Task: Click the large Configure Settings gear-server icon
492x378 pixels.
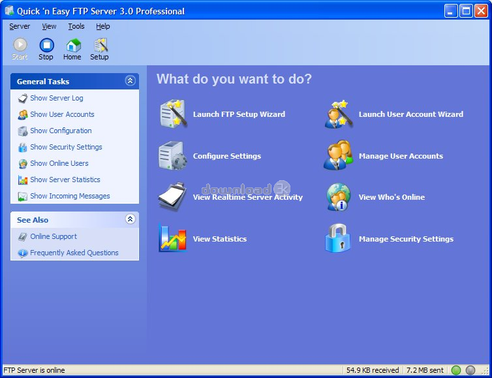Action: pyautogui.click(x=172, y=155)
